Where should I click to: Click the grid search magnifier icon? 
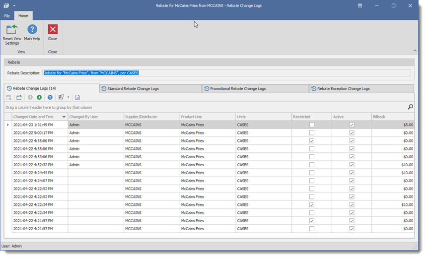(410, 107)
